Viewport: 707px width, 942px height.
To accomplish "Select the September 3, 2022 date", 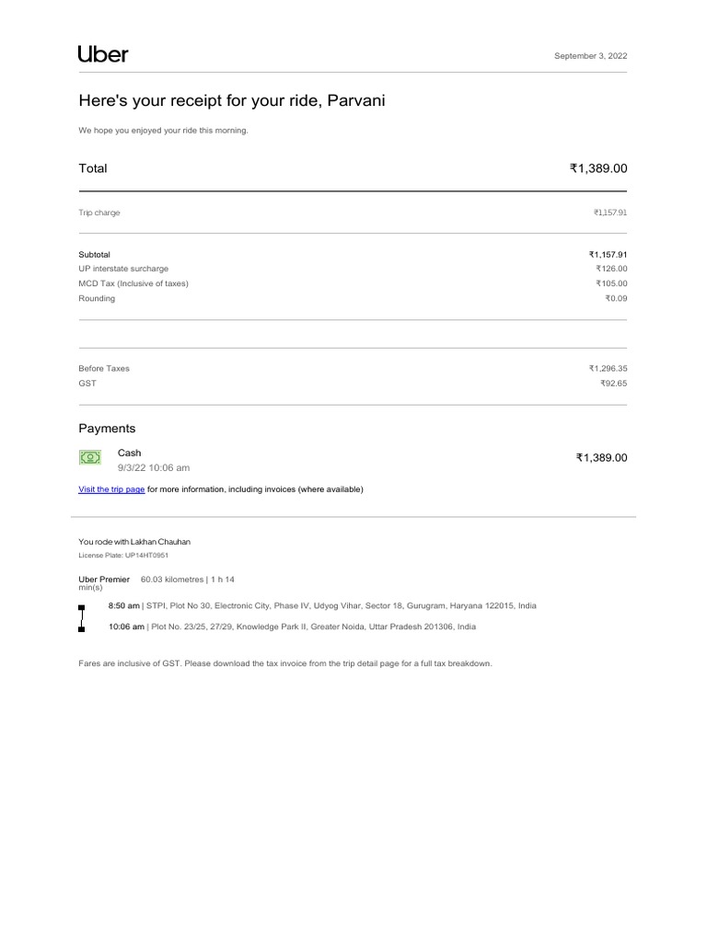I will pyautogui.click(x=590, y=56).
